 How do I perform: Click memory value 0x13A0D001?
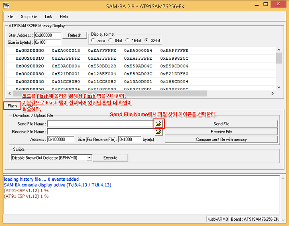[138, 81]
